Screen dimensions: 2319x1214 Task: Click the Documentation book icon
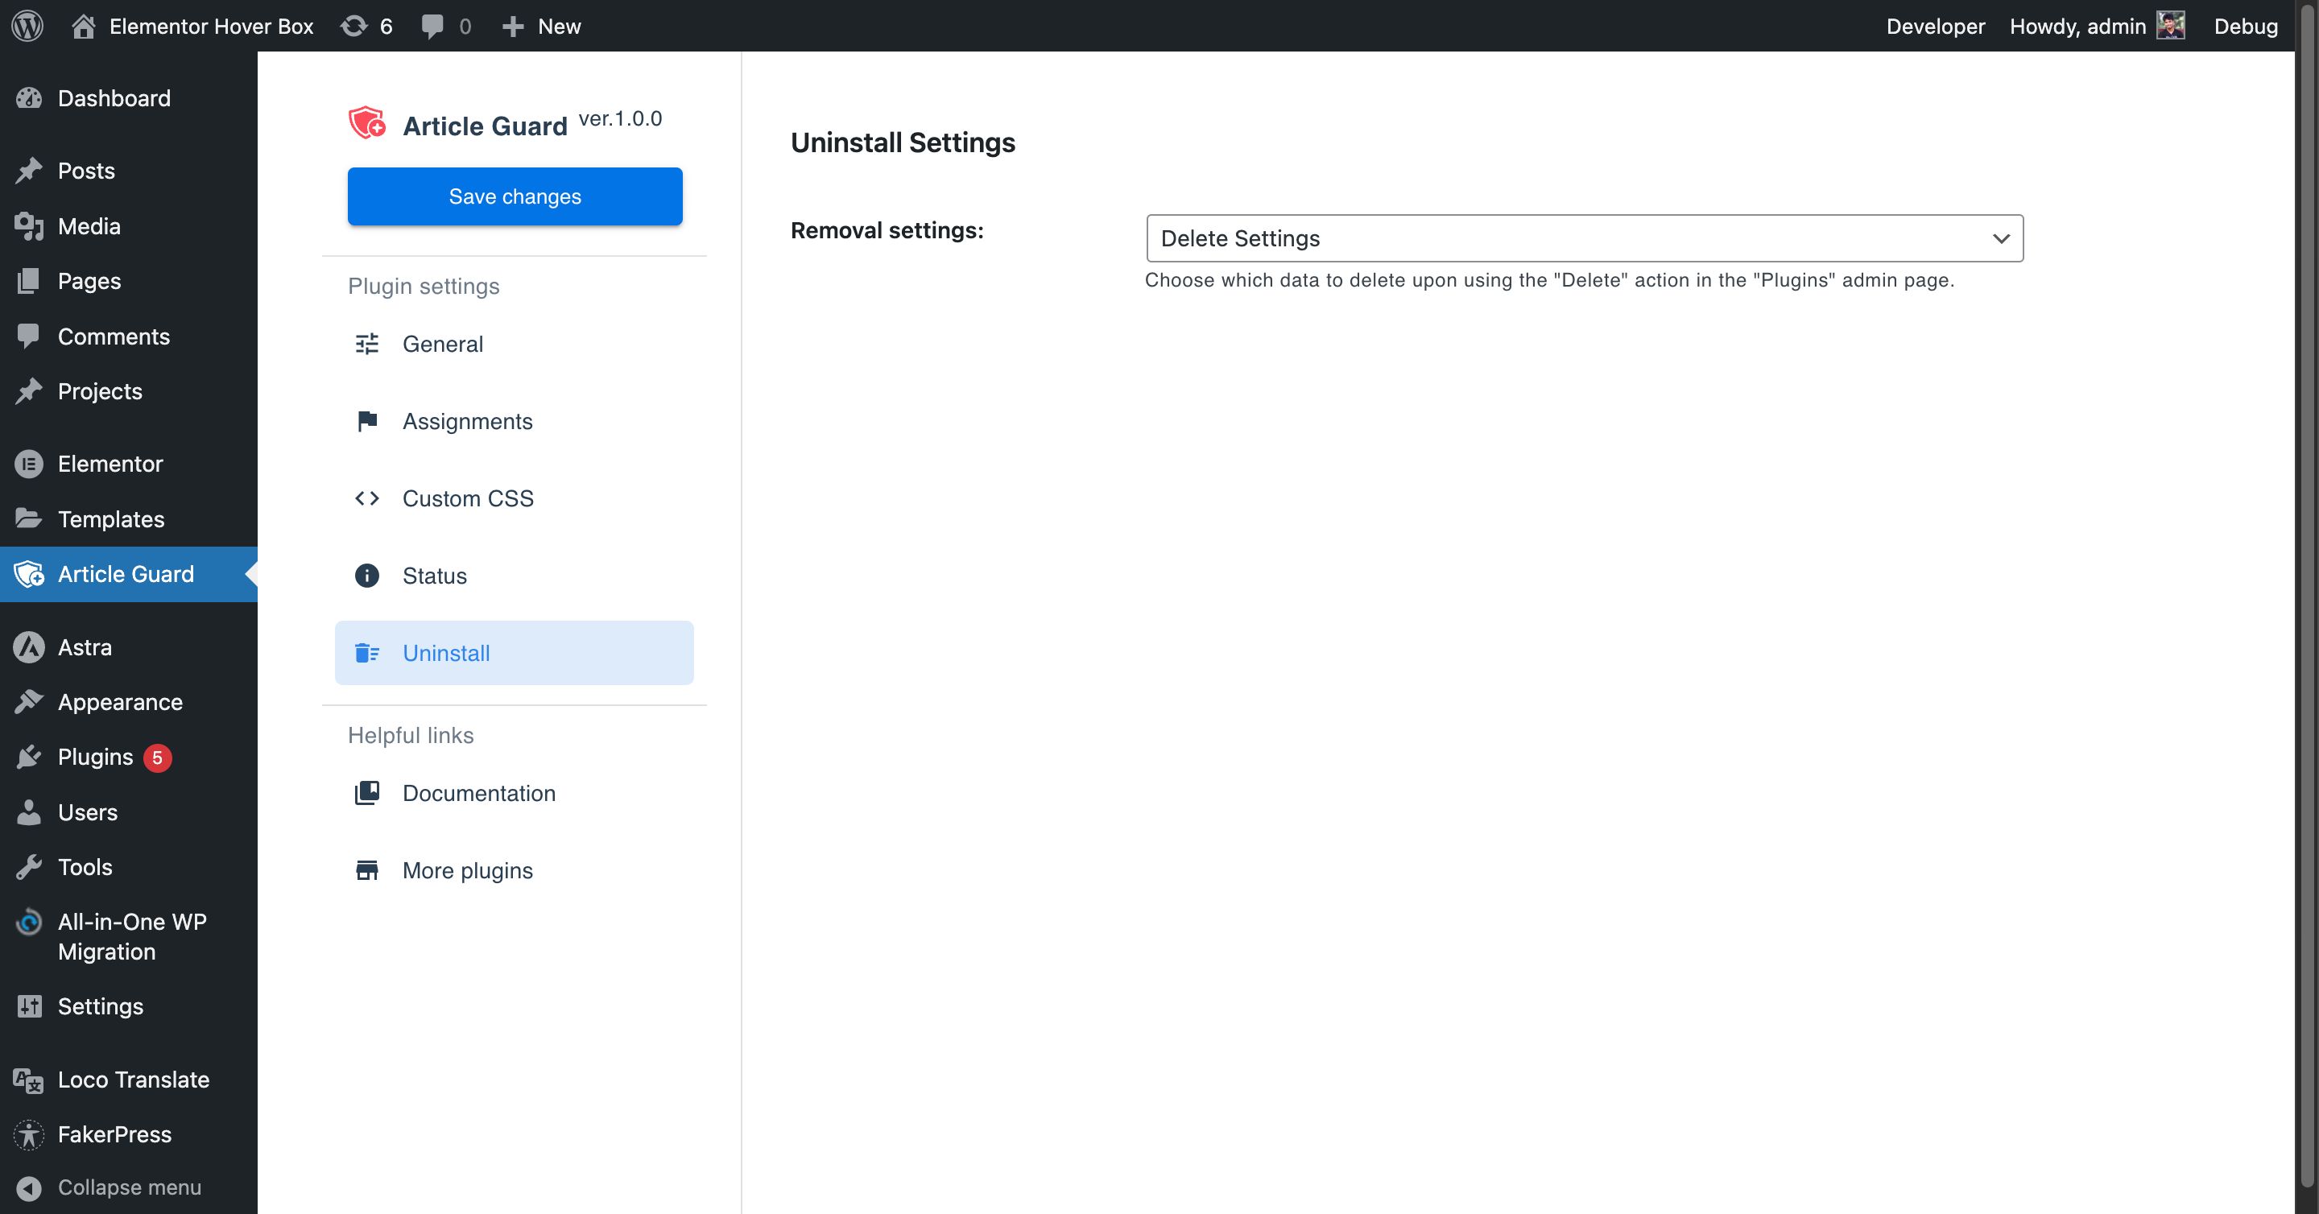(367, 793)
